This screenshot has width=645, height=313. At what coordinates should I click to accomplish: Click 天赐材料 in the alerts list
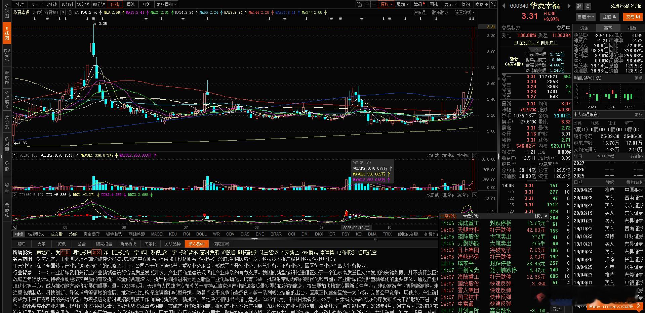point(468,230)
